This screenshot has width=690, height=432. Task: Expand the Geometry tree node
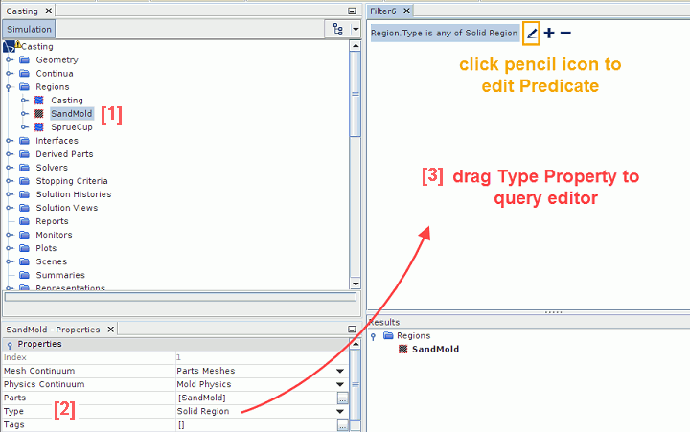click(11, 60)
